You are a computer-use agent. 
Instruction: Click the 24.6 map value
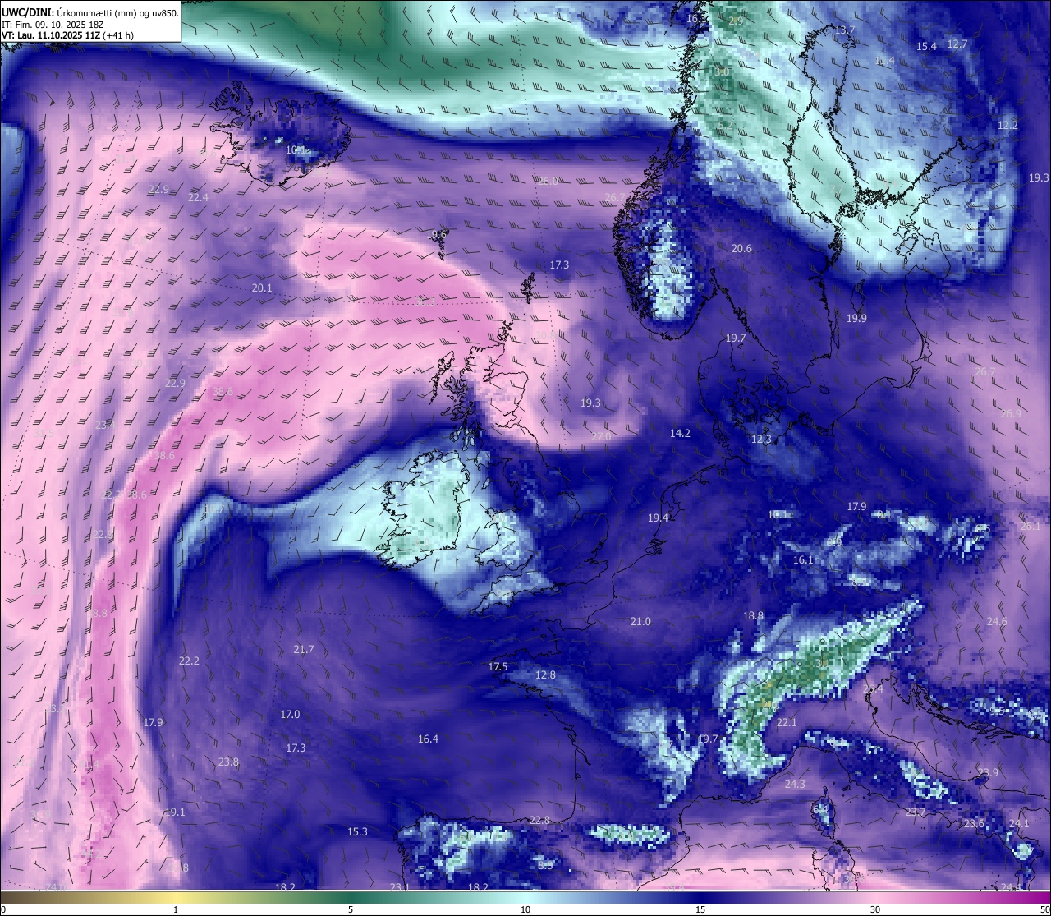(997, 621)
